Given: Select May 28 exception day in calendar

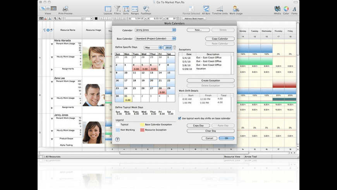Looking at the screenshot, I should (x=162, y=90).
